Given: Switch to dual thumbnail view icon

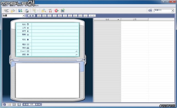Looking at the screenshot, I should [x=19, y=104].
